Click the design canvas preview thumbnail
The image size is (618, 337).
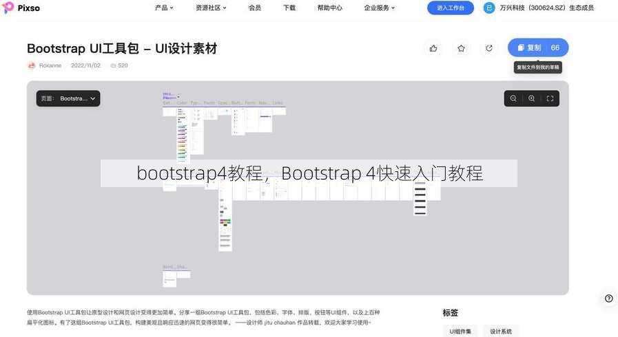298,188
